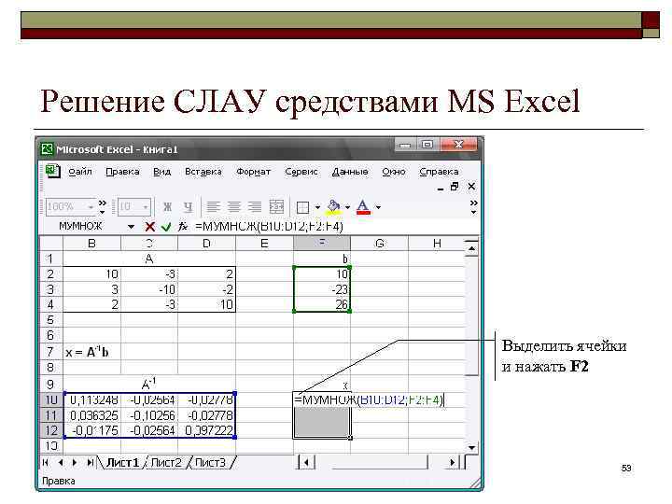Open the name box dropdown showing МУМНОЖ
672x504 pixels.
pyautogui.click(x=132, y=226)
